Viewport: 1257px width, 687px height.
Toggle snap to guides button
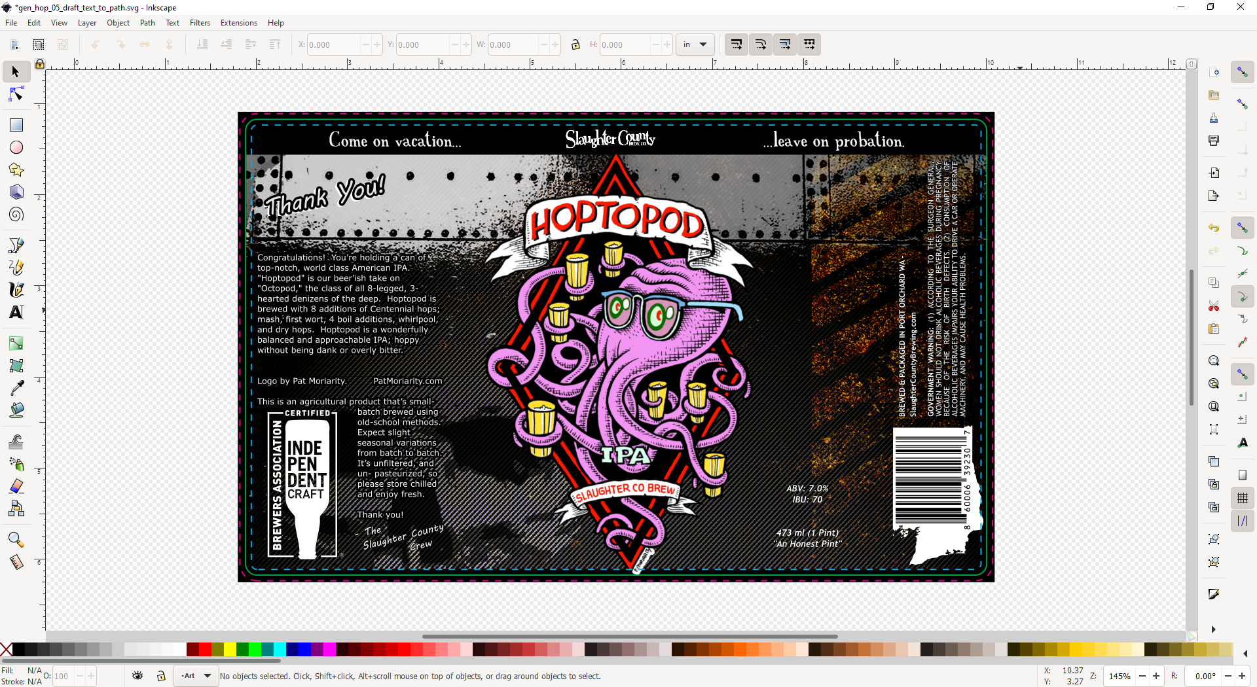pyautogui.click(x=1242, y=521)
